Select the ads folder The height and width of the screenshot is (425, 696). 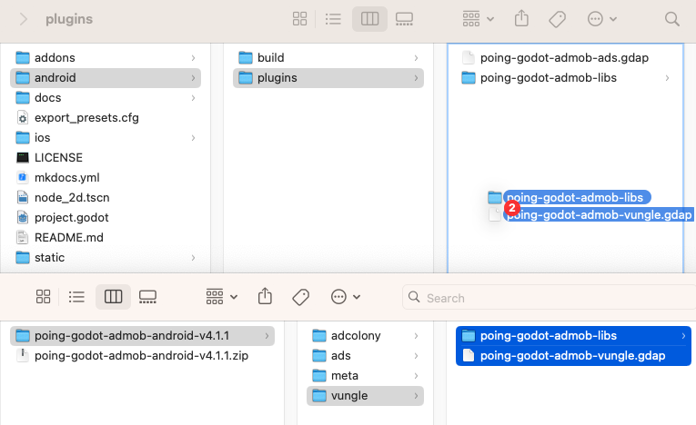[x=365, y=355]
